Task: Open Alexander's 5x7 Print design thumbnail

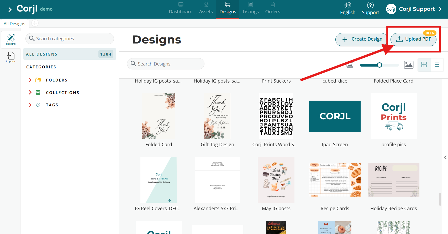Action: (x=217, y=180)
